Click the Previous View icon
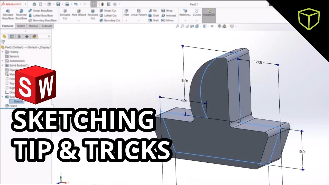This screenshot has height=185, width=329. [187, 26]
